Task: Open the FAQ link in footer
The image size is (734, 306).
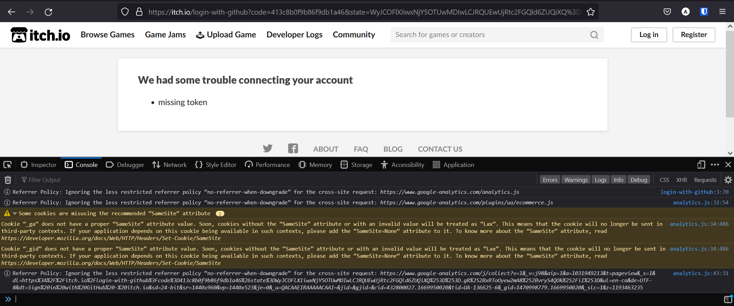Action: tap(361, 149)
